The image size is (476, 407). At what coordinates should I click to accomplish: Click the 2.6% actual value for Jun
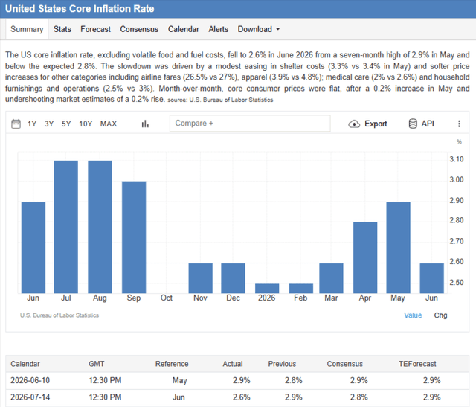241,397
